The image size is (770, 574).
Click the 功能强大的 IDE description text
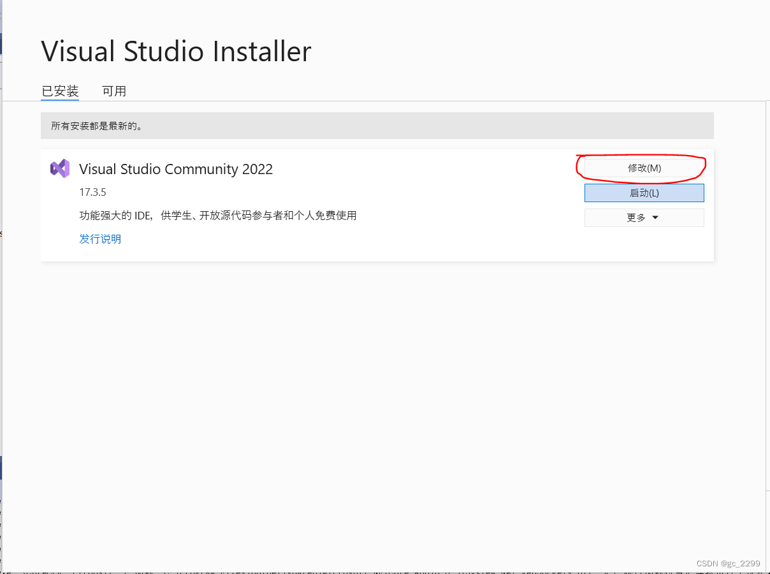[218, 216]
